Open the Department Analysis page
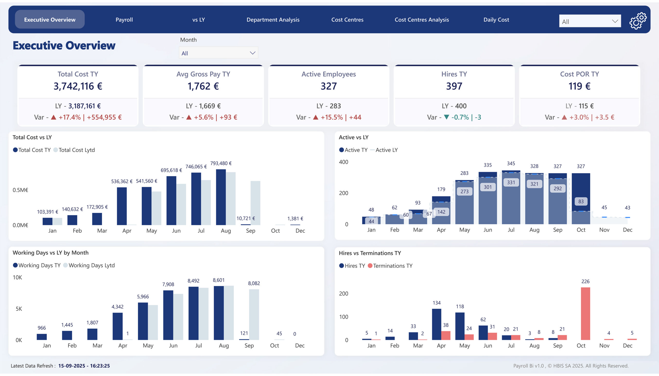Viewport: 659px width, 376px height. click(273, 19)
